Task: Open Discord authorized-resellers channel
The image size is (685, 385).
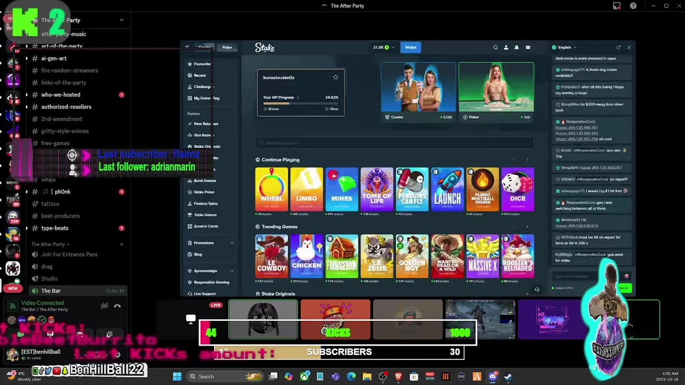Action: click(67, 106)
